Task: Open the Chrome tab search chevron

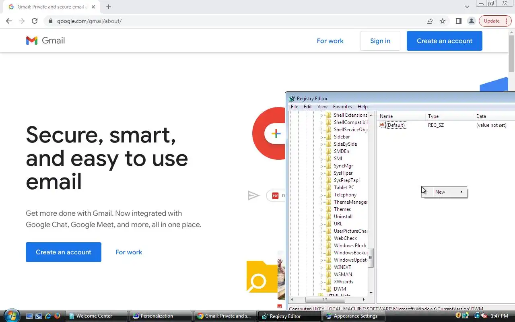Action: click(467, 7)
